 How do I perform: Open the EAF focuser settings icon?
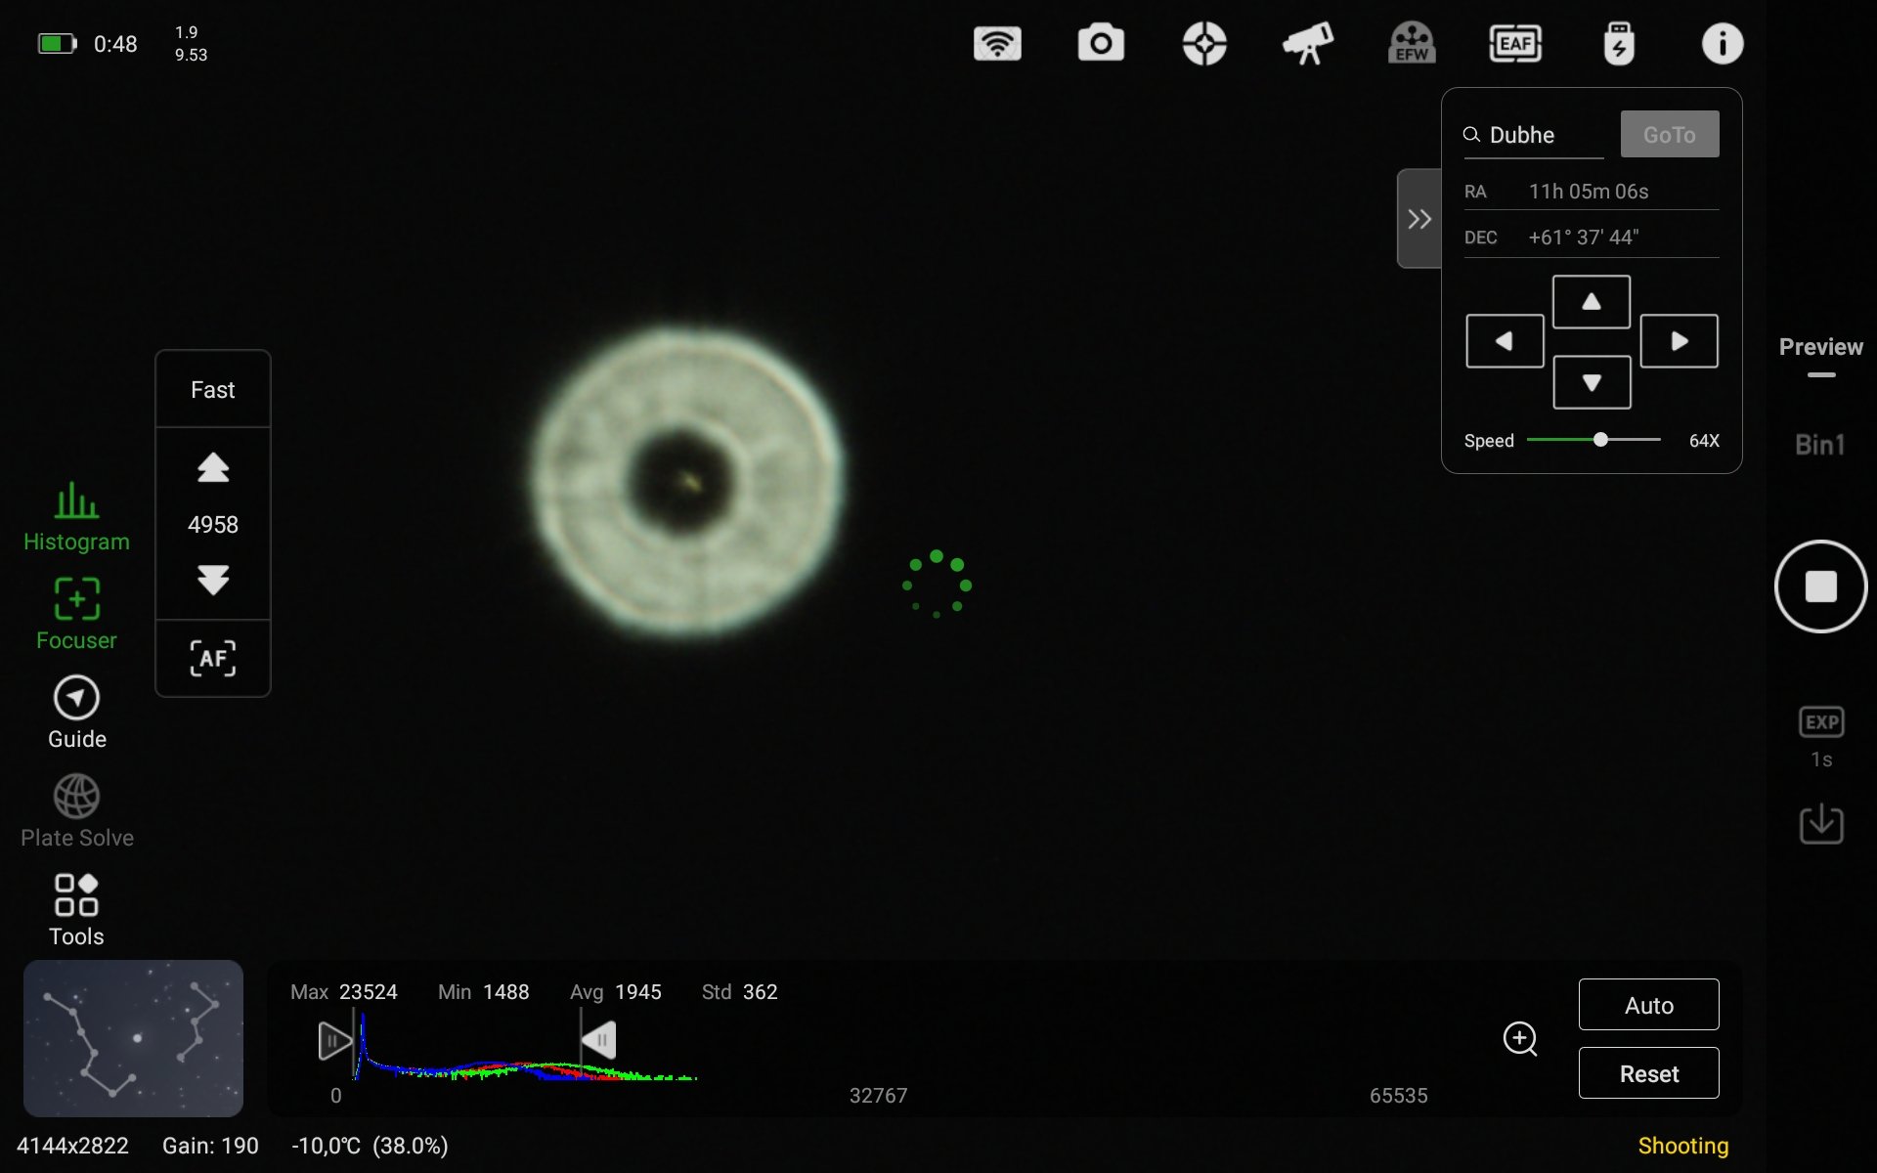coord(1515,44)
